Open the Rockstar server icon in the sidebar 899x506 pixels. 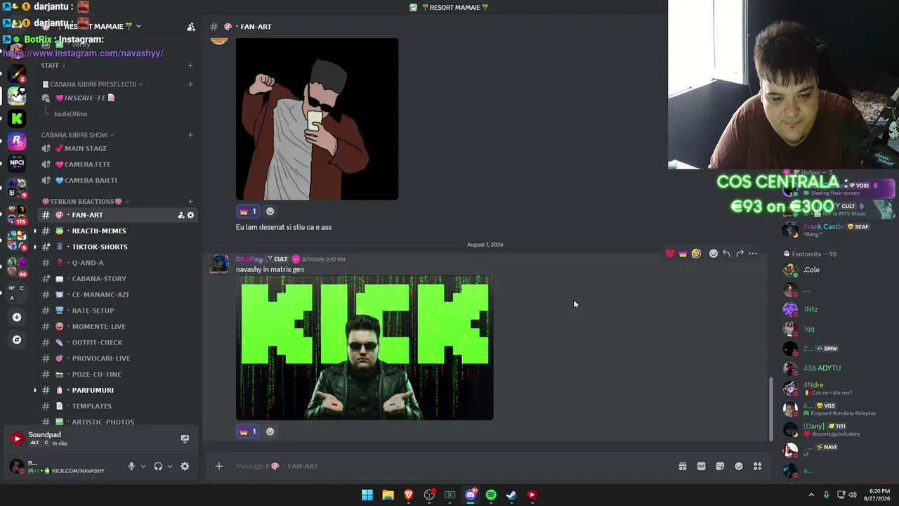[17, 141]
